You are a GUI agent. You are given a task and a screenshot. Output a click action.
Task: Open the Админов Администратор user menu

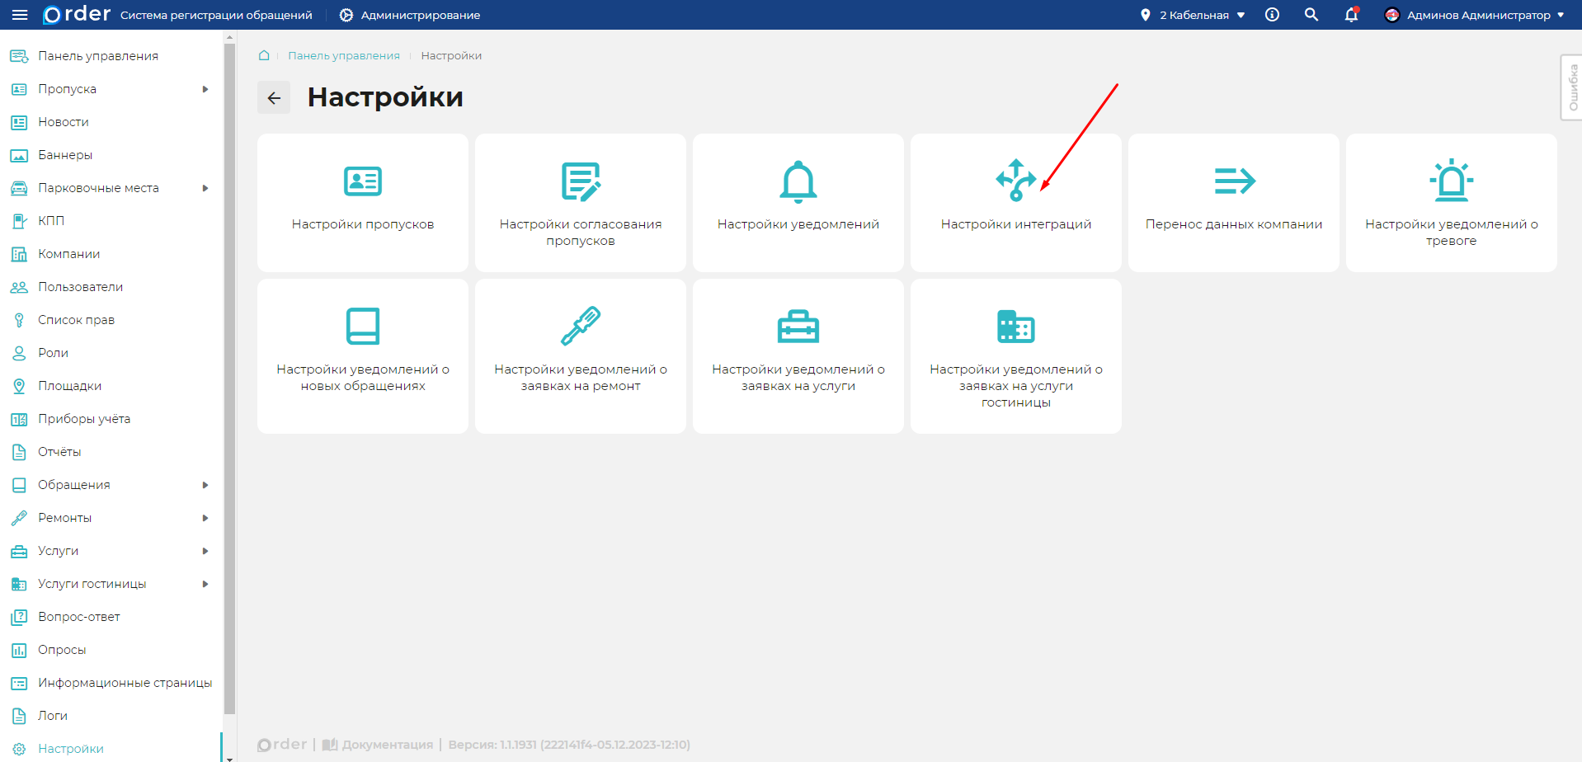point(1475,15)
